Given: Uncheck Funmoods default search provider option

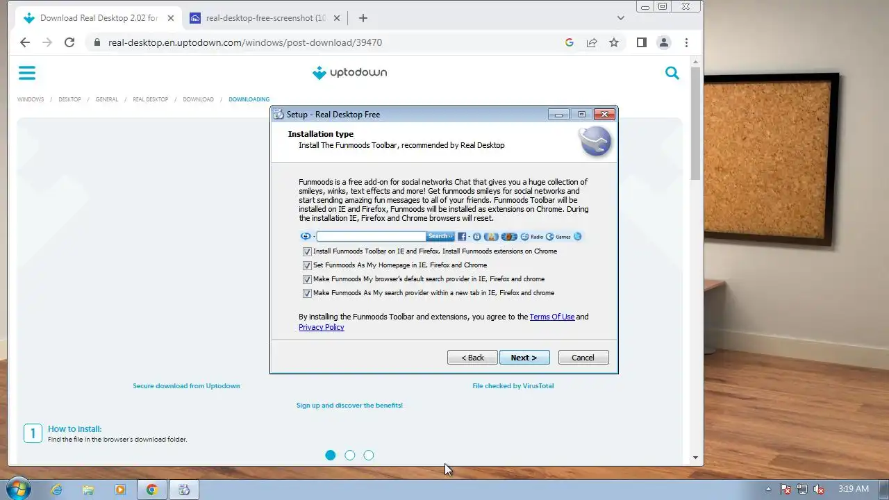Looking at the screenshot, I should (307, 279).
